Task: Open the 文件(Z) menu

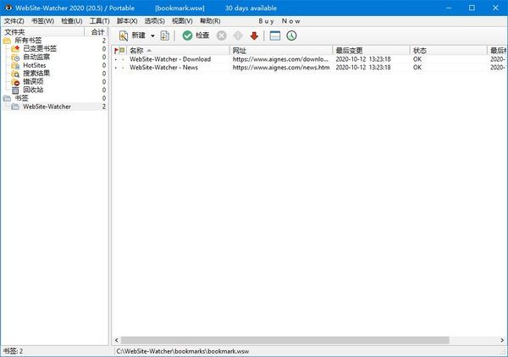Action: click(14, 21)
